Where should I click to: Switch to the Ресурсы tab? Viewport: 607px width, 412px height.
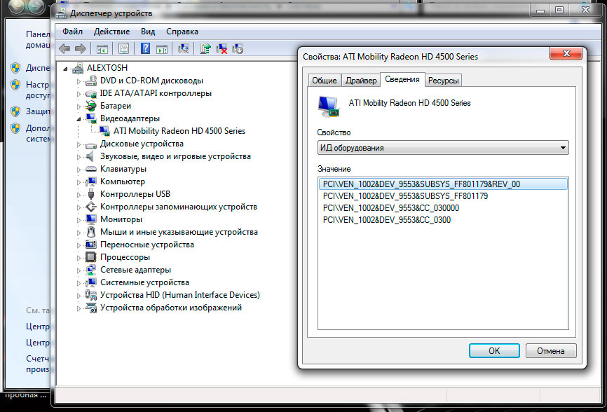(x=443, y=81)
